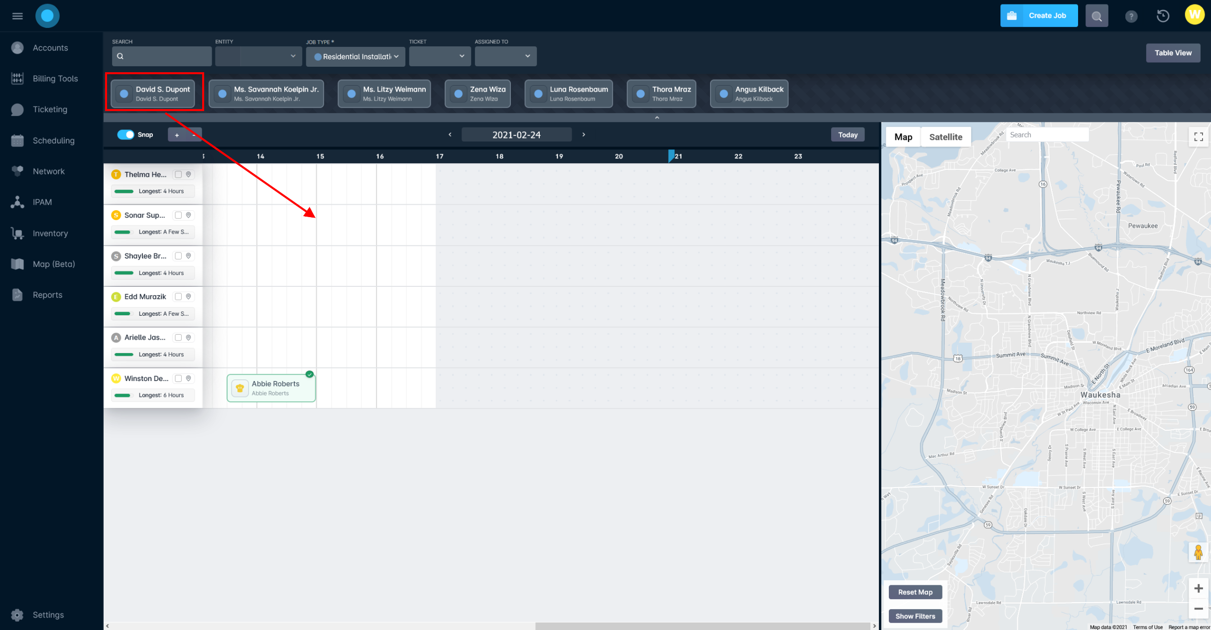Click the Scheduling calendar icon
1211x630 pixels.
click(x=17, y=140)
